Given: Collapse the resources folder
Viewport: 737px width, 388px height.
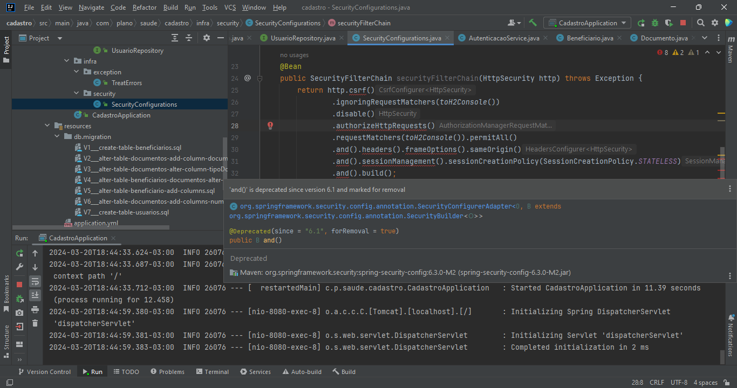Looking at the screenshot, I should pos(47,126).
